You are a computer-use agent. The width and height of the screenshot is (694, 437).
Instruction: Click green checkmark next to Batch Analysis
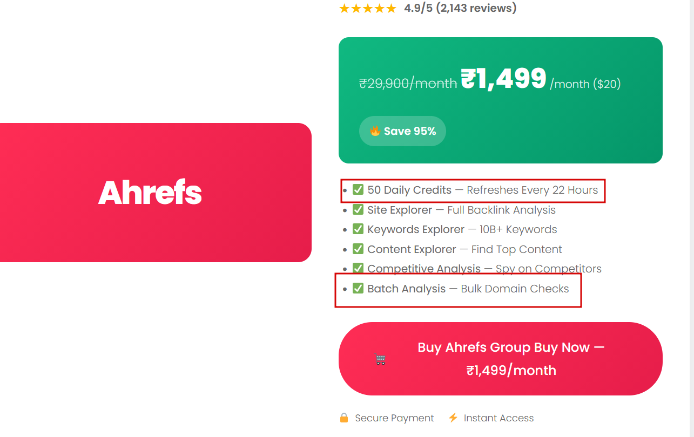click(358, 289)
